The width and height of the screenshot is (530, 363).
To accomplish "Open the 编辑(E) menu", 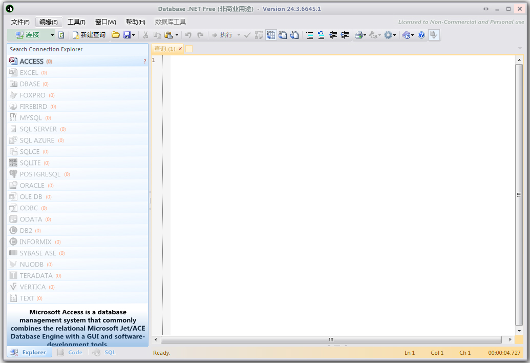I will 49,22.
